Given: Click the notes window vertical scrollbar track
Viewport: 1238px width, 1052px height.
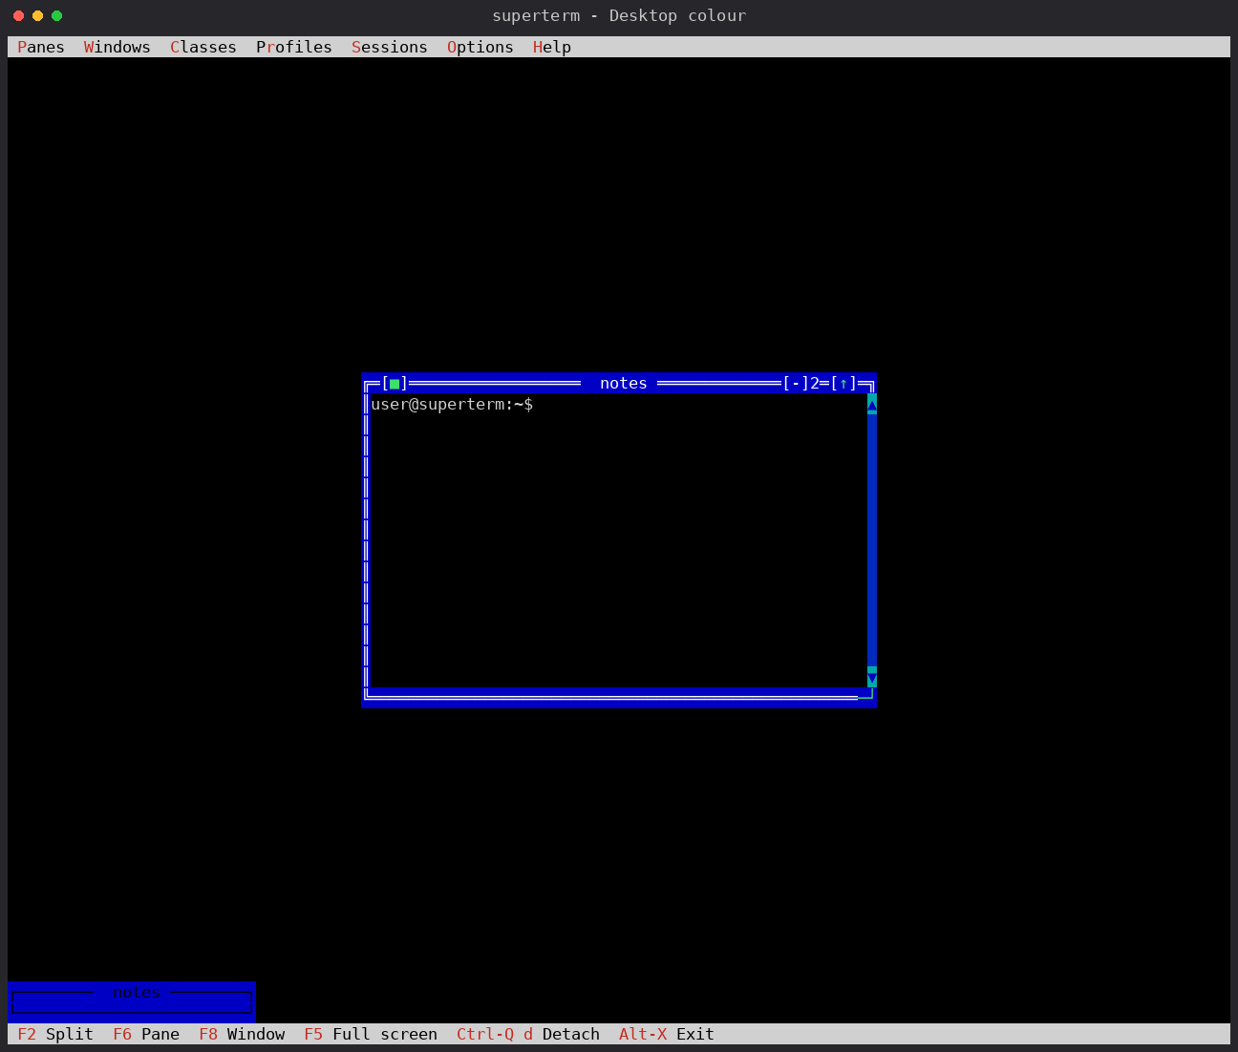Looking at the screenshot, I should pos(872,540).
